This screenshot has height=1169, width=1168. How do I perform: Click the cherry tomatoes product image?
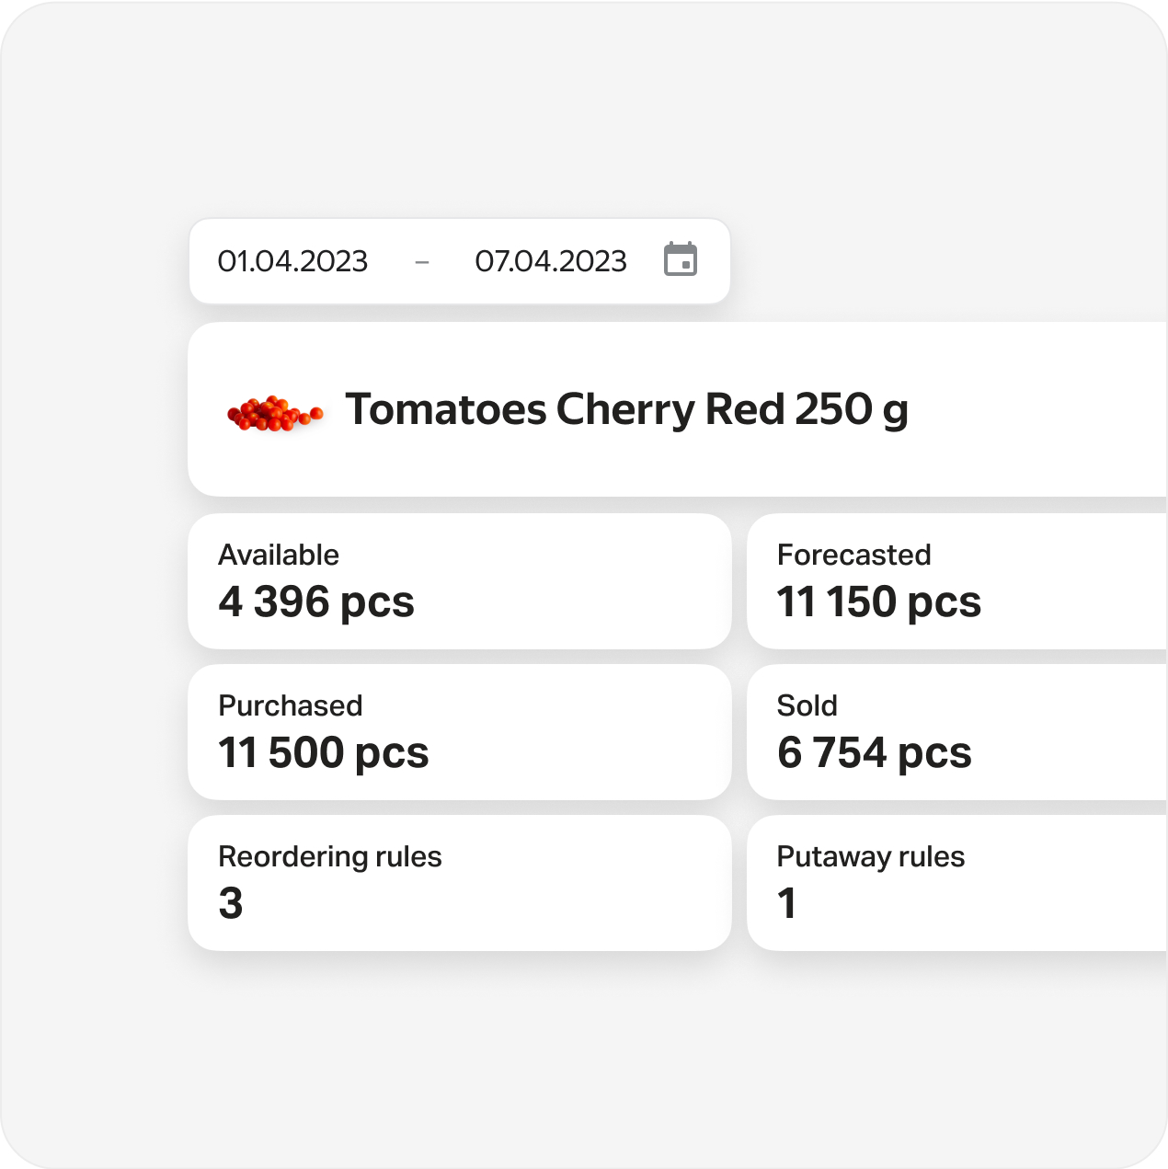point(274,413)
